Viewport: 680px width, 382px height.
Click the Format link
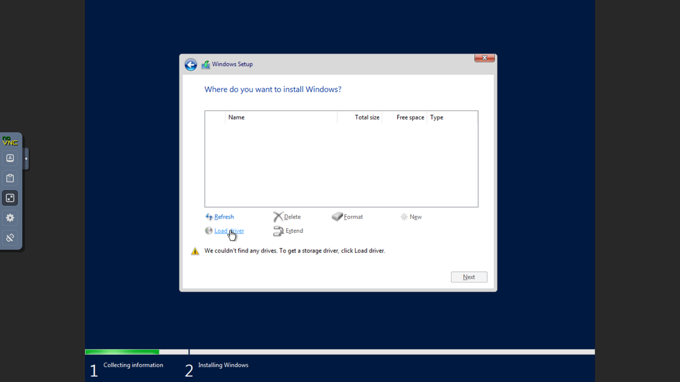tap(353, 217)
